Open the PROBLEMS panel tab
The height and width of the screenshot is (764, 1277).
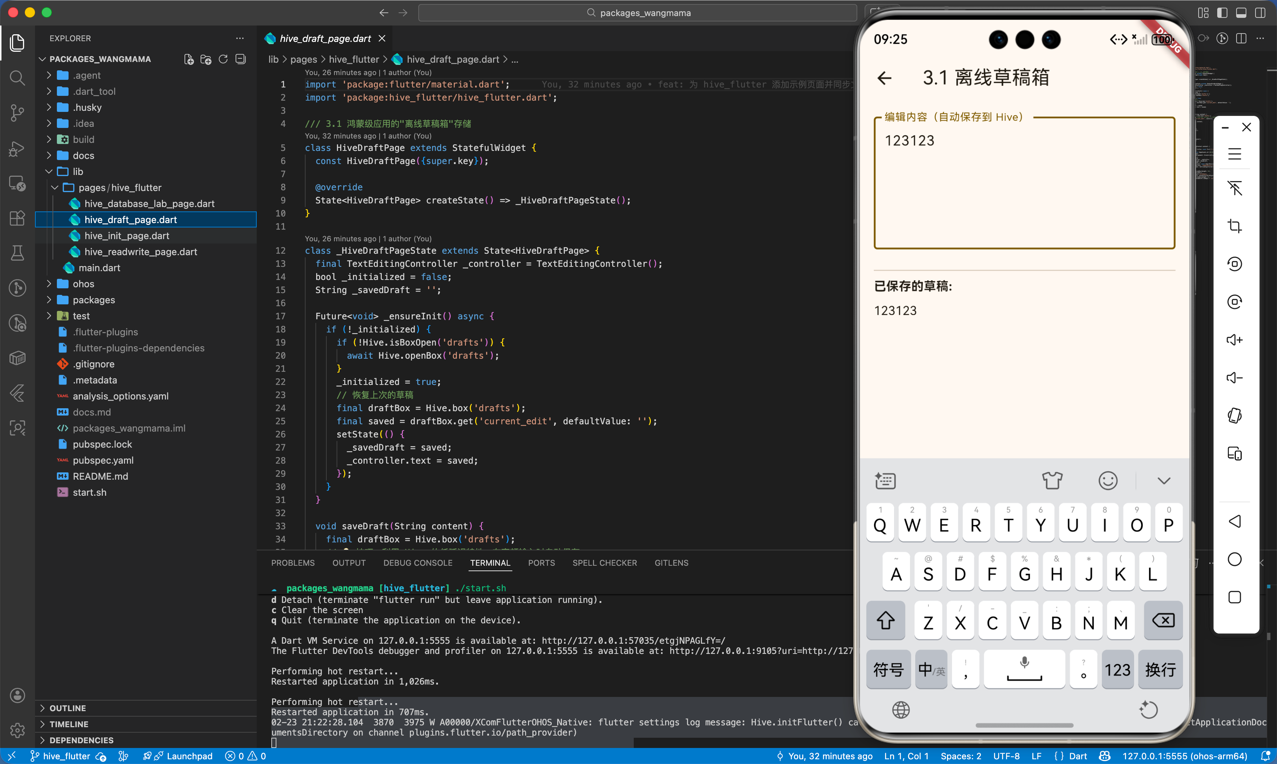pyautogui.click(x=292, y=563)
